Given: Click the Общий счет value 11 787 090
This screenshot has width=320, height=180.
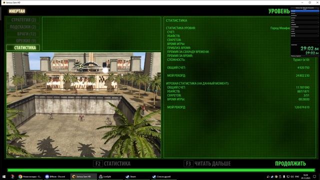Looking at the screenshot, I should click(302, 87).
